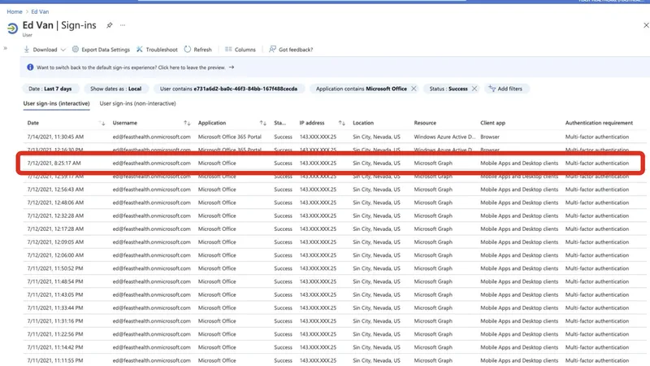Close the Sign-ins blade with the X
650x366 pixels.
[646, 25]
